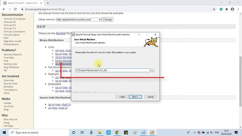
Task: Select Tomcat Setup taskbar icon
Action: 152,133
